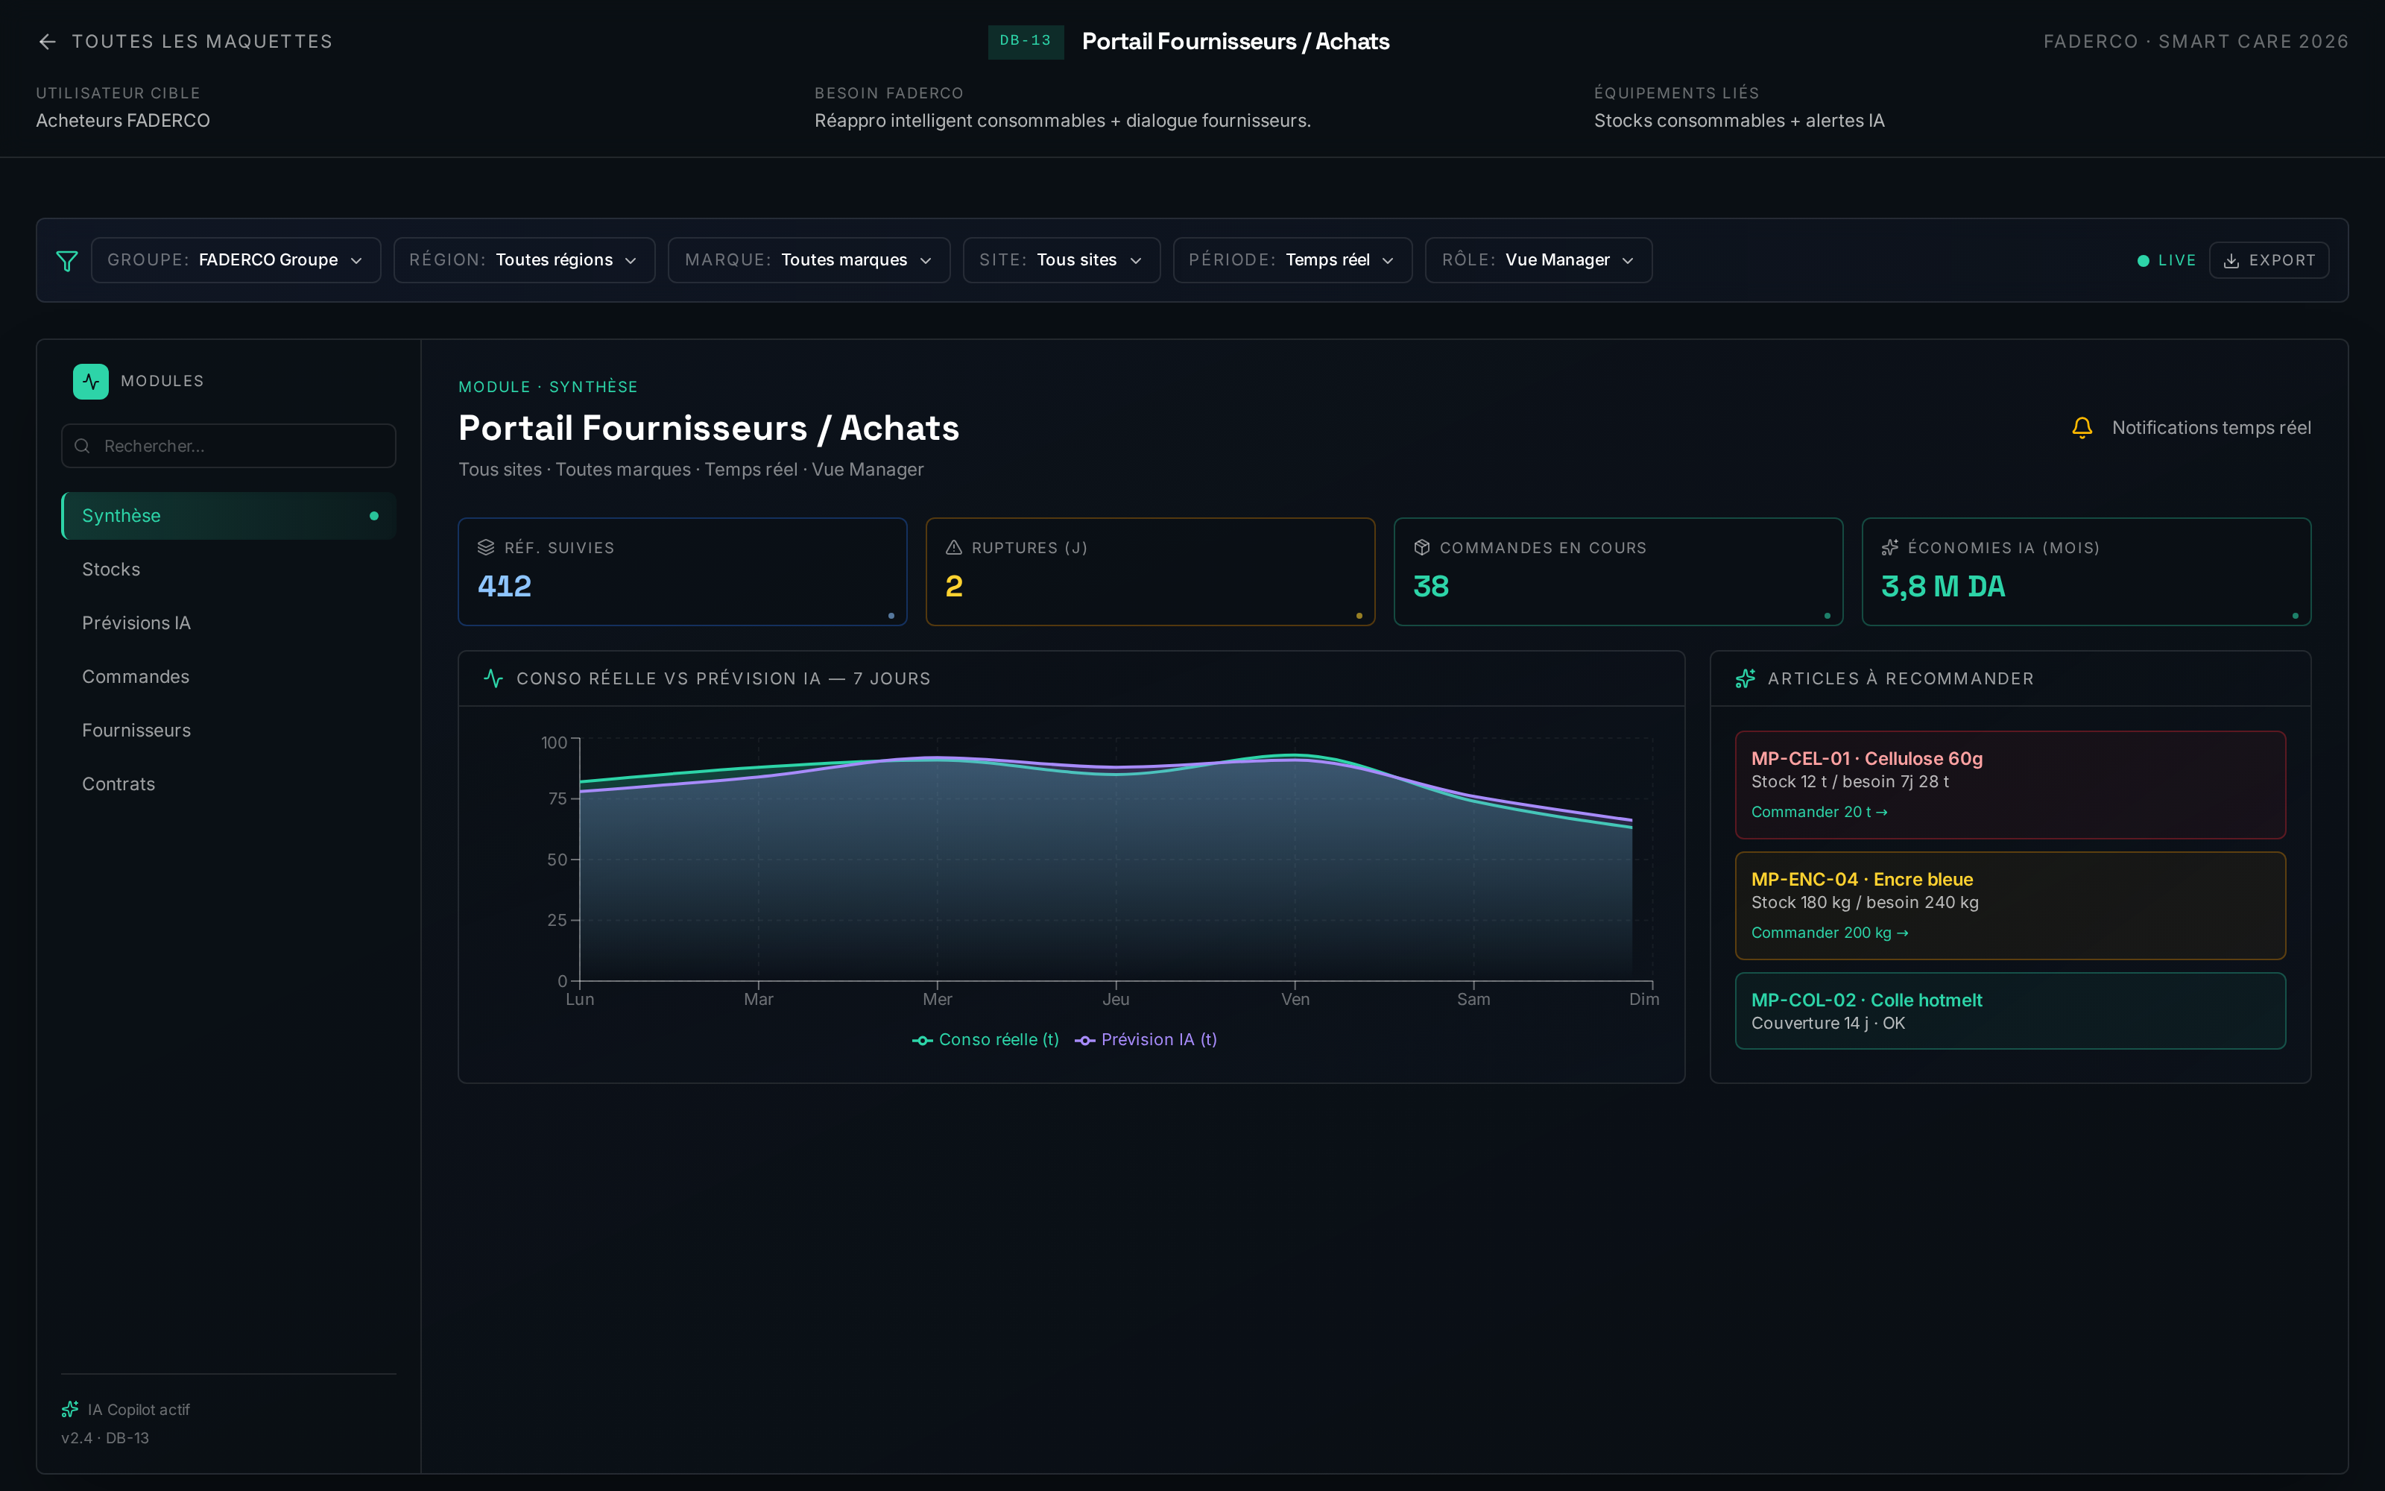Select the Synthèse module
The image size is (2385, 1491).
[229, 516]
